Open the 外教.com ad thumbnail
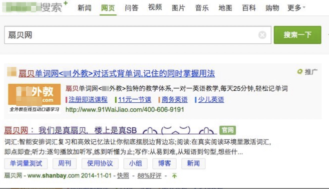329x189 pixels. (34, 98)
